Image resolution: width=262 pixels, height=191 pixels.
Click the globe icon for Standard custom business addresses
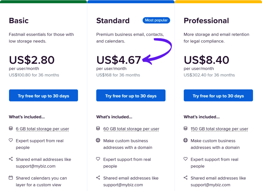(x=98, y=140)
